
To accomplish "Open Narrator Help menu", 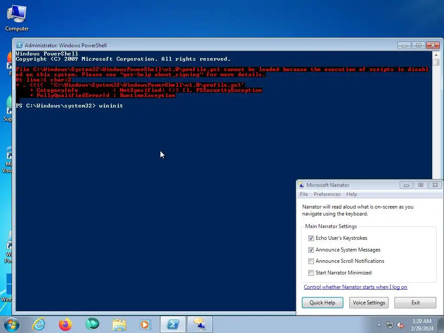I will 352,194.
